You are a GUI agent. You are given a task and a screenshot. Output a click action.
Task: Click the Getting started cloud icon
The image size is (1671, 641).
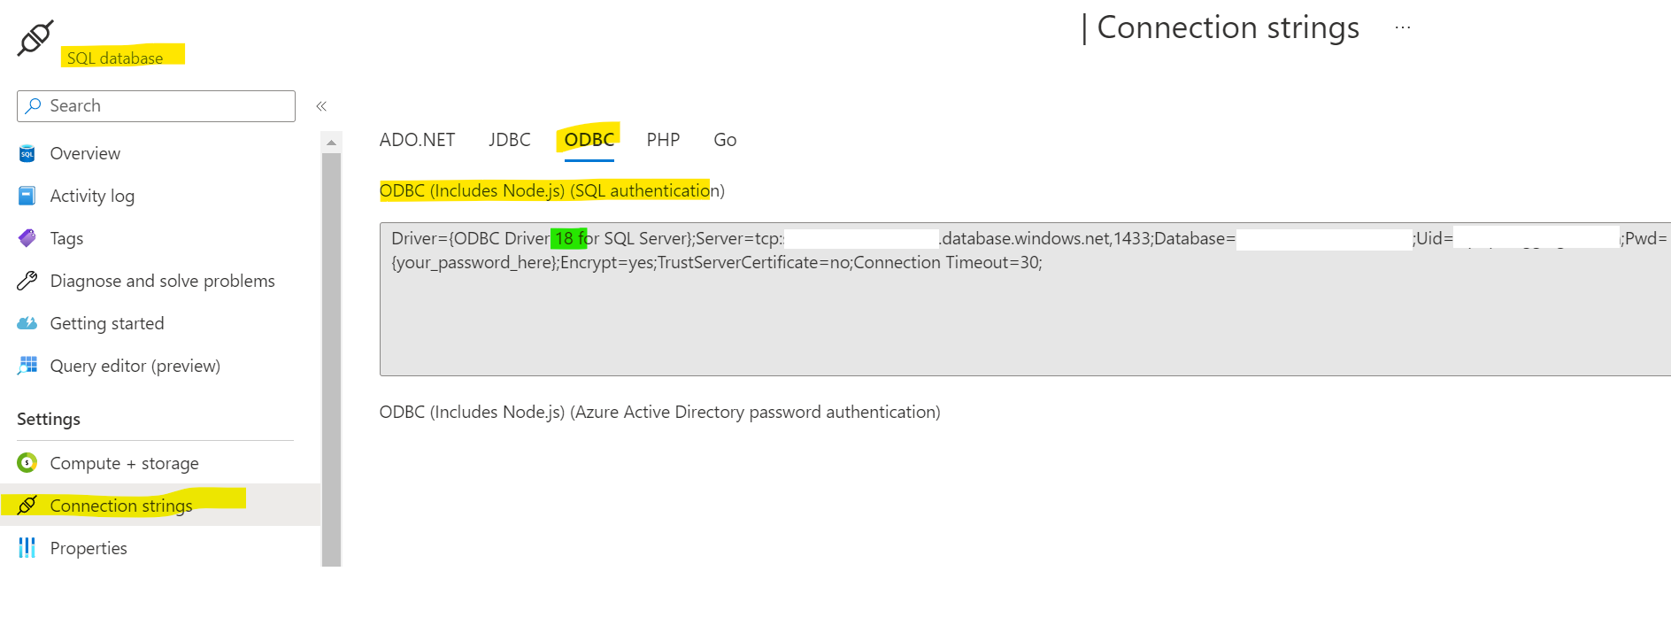[x=27, y=323]
